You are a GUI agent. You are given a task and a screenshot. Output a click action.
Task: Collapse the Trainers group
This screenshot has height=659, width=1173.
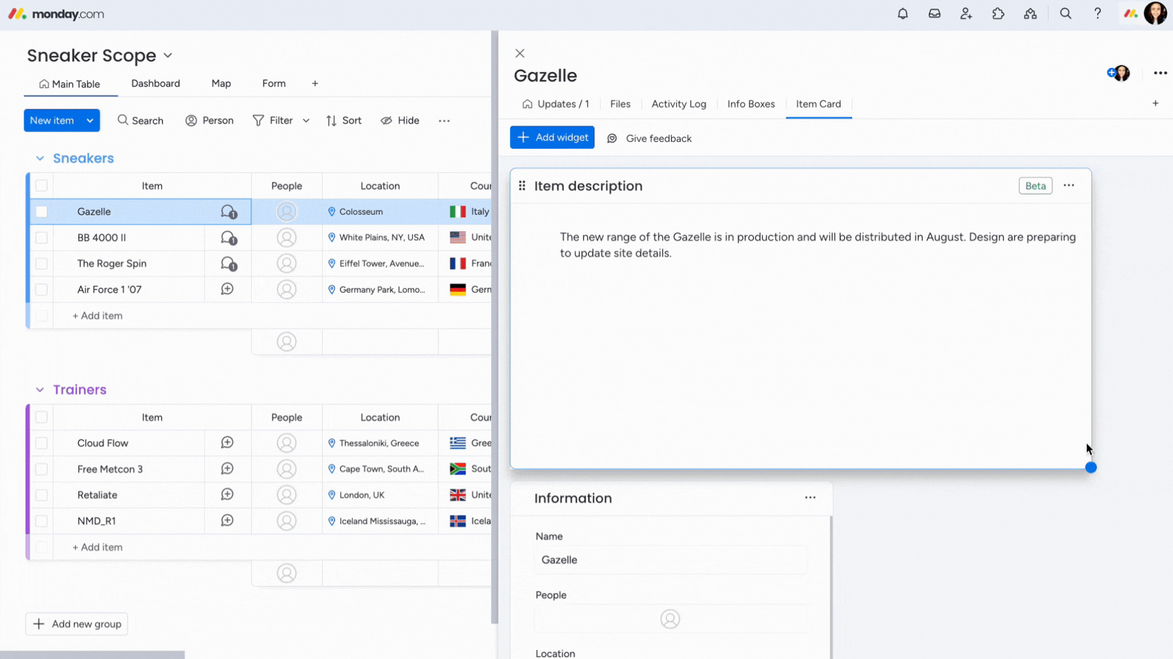40,389
